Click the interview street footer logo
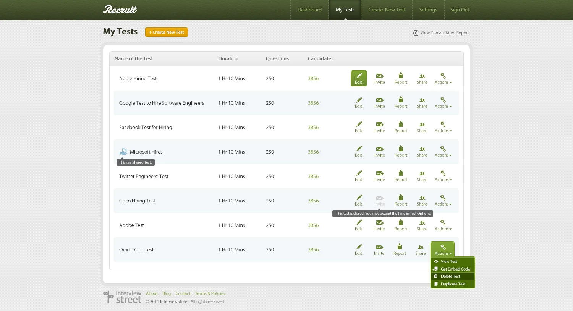573x311 pixels. point(122,297)
